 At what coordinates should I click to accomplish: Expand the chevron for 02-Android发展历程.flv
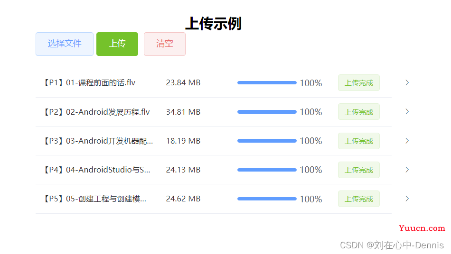pos(407,112)
